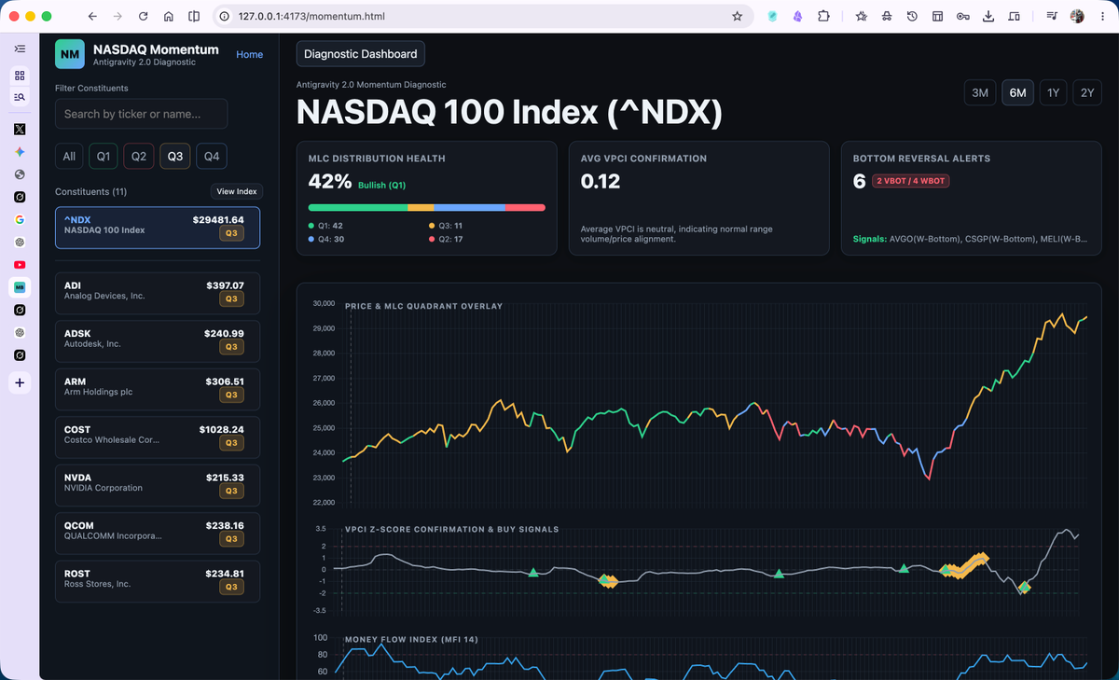The width and height of the screenshot is (1119, 680).
Task: Switch chart range to 2Y
Action: tap(1087, 92)
